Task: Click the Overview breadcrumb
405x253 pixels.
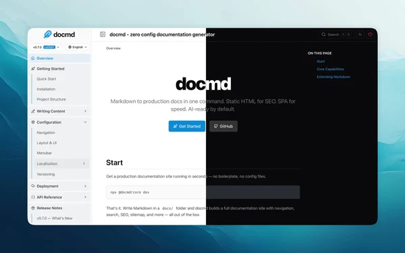Action: 113,49
